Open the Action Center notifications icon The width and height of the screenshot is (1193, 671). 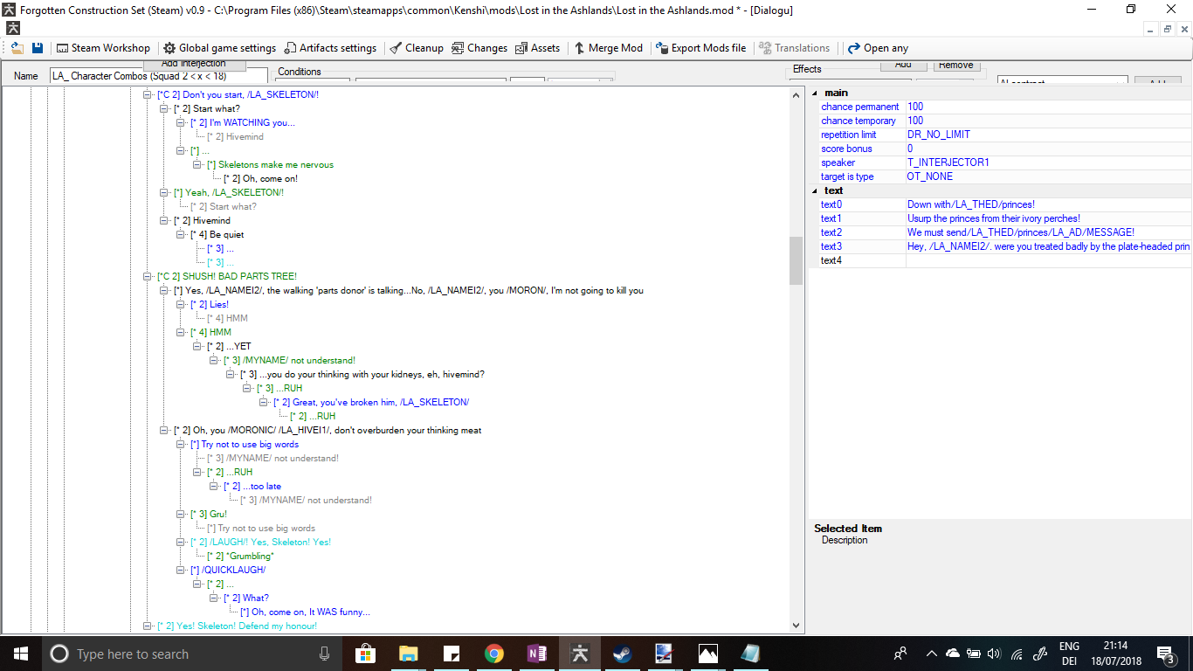click(x=1165, y=654)
